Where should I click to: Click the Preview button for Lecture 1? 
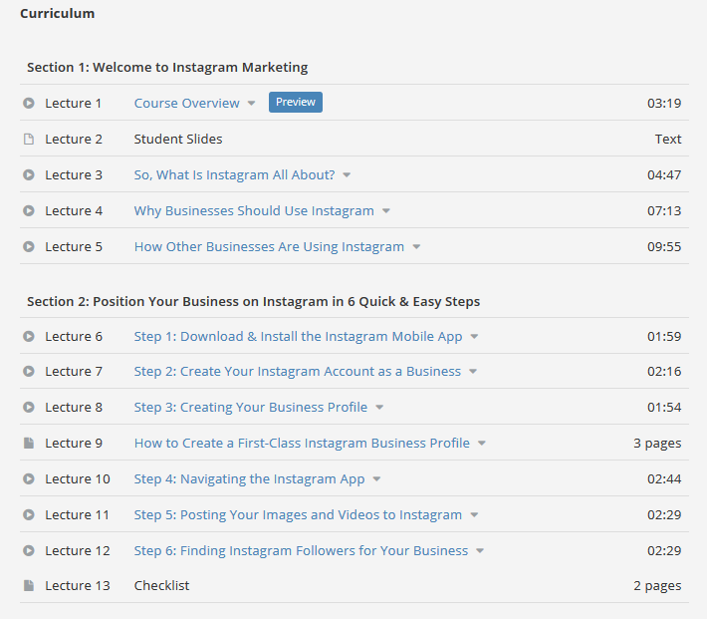296,102
